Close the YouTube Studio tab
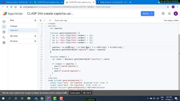The width and height of the screenshot is (180, 101). click(31, 2)
